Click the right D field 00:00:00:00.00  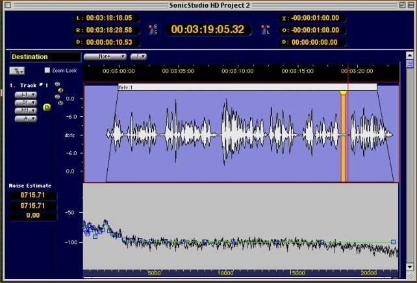point(312,42)
